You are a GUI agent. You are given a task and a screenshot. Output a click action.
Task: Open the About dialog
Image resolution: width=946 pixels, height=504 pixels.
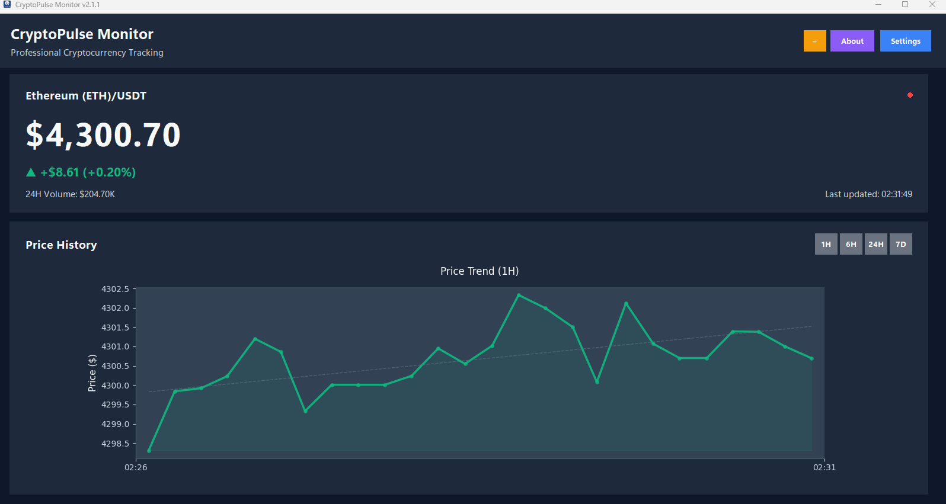[x=852, y=41]
